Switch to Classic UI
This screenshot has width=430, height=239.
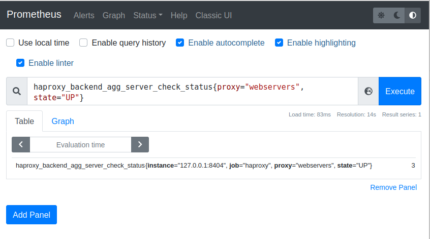click(213, 15)
